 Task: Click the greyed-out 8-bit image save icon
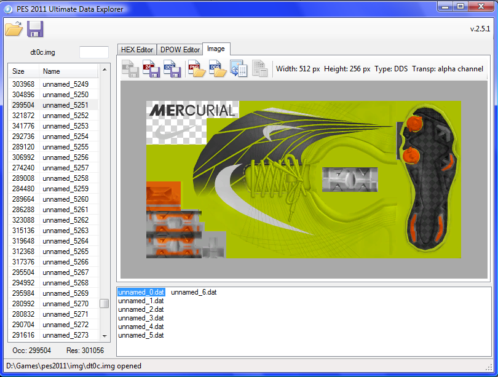click(x=130, y=68)
